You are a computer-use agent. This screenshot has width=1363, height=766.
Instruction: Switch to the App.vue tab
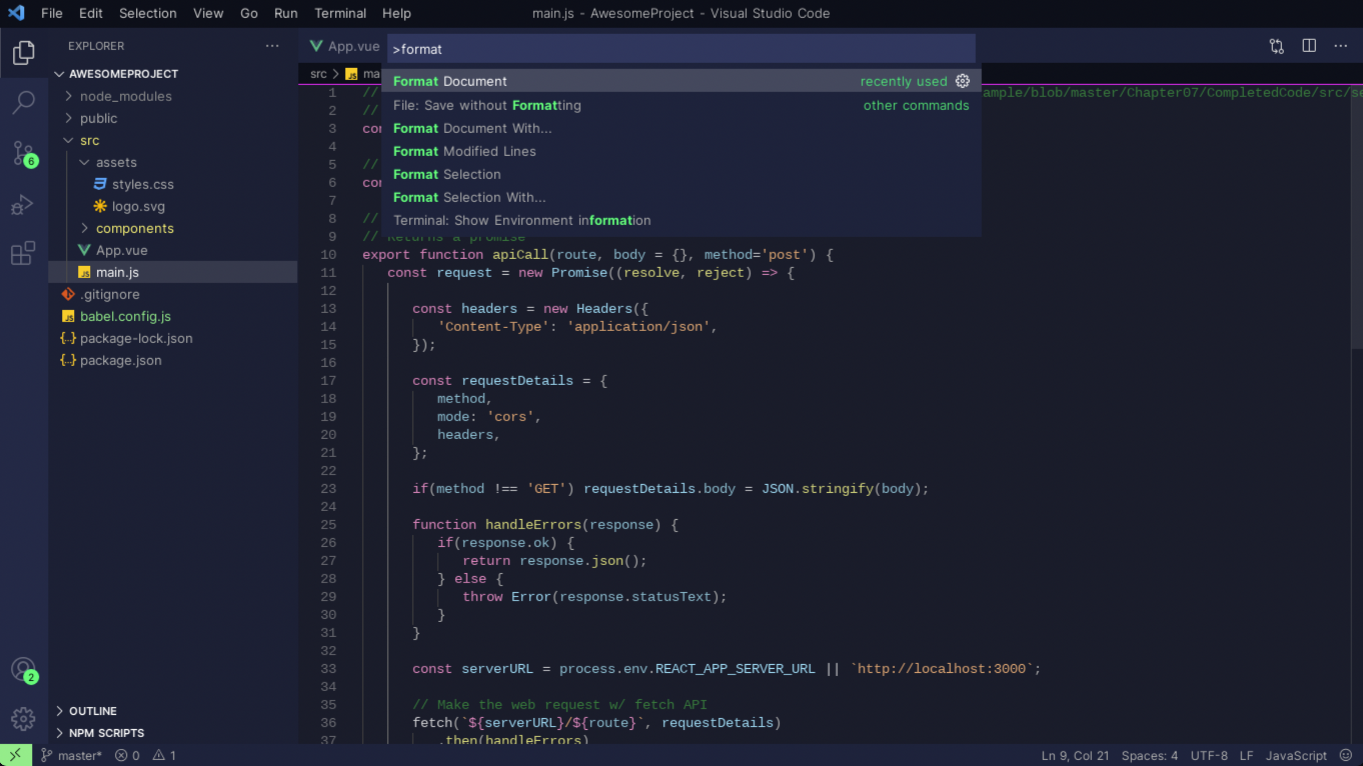click(x=345, y=46)
